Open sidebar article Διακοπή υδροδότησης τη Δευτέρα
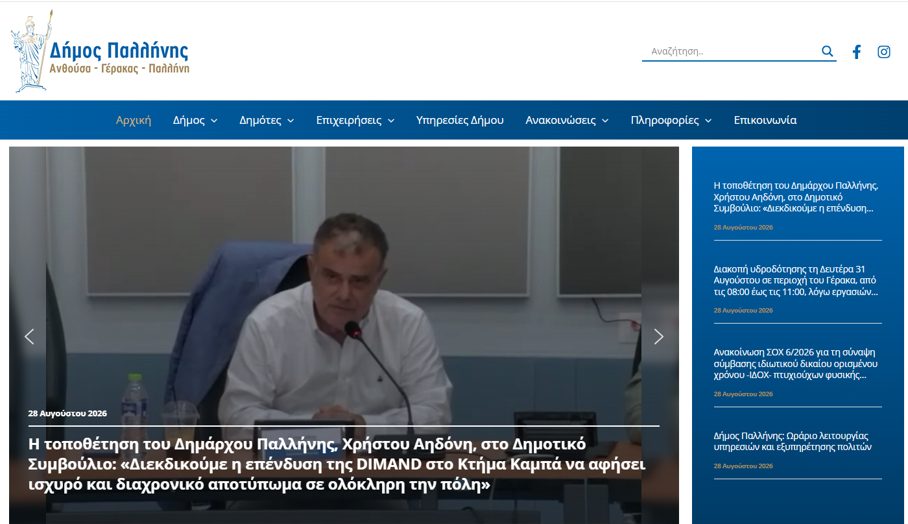Image resolution: width=908 pixels, height=524 pixels. point(796,280)
